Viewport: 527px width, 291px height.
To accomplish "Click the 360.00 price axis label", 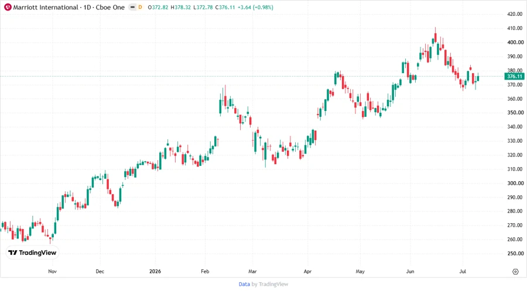I will pos(515,99).
